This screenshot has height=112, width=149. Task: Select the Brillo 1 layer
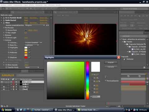(25, 87)
